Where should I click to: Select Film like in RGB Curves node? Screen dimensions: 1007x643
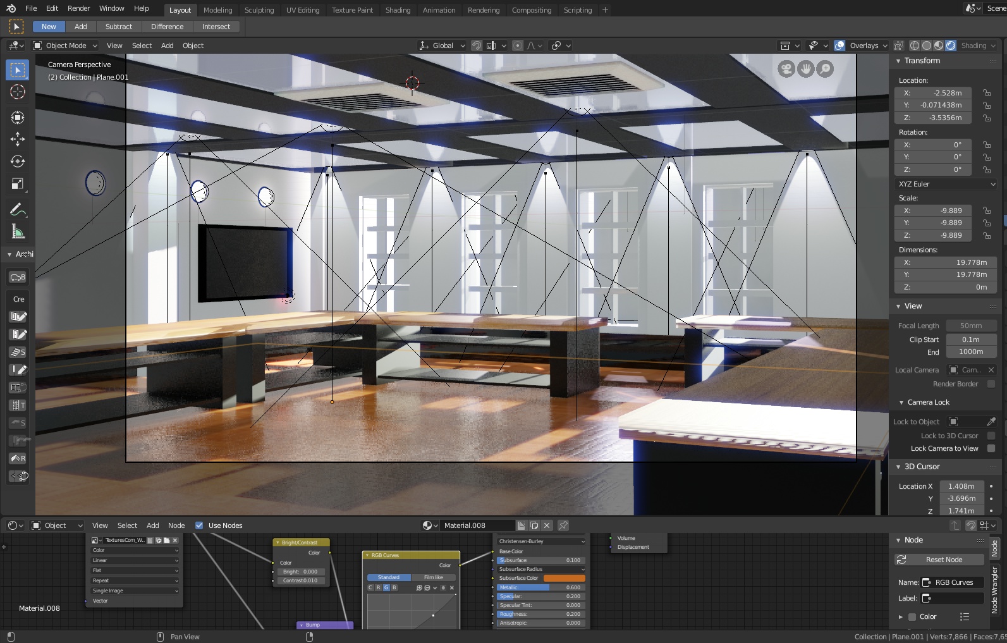[x=434, y=577]
